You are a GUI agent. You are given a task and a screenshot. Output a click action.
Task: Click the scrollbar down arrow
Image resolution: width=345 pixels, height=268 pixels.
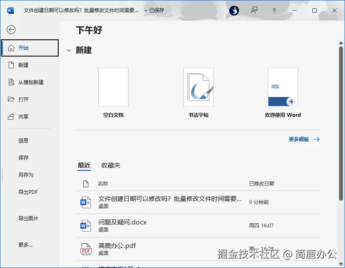[341, 264]
